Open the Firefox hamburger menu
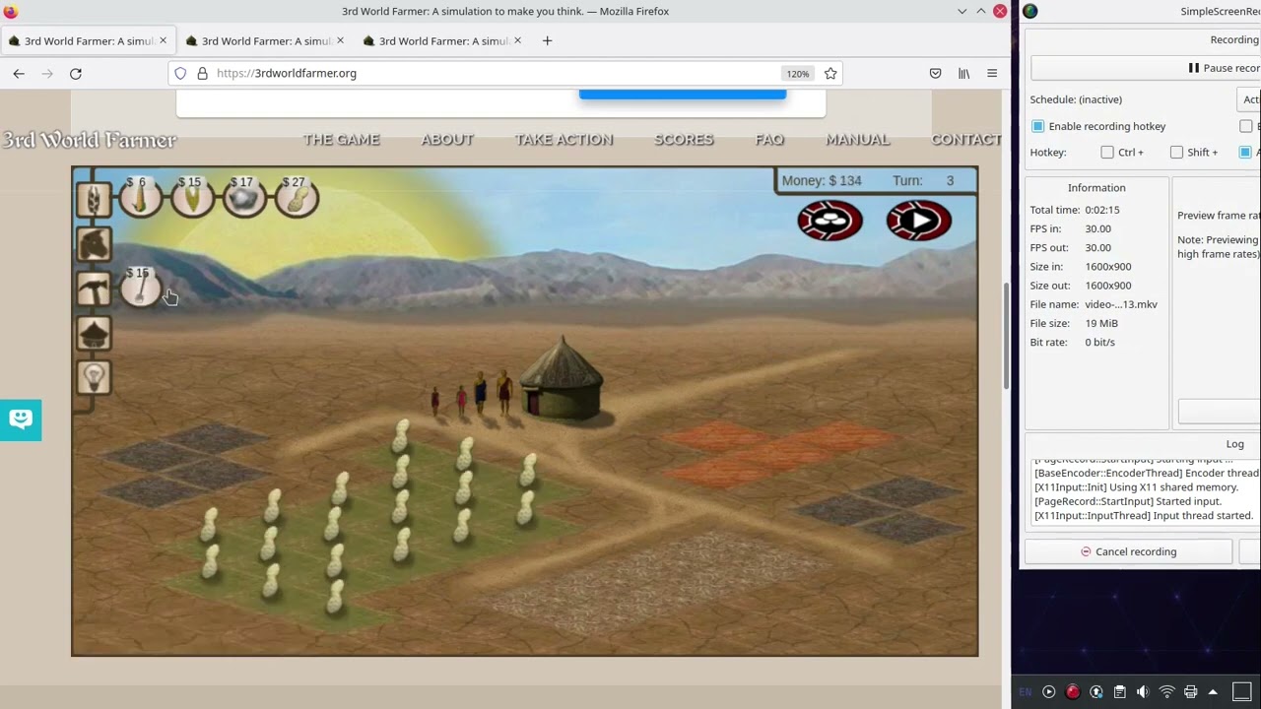 [992, 73]
